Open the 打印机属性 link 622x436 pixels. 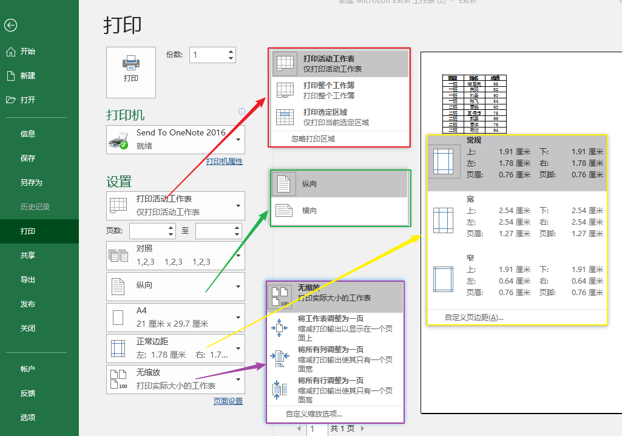[224, 162]
